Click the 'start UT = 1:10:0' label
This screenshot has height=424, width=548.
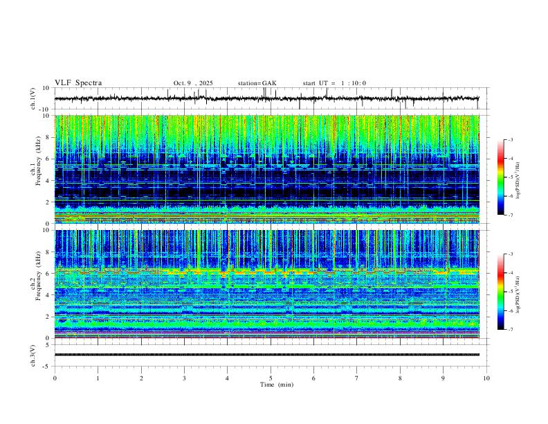click(x=334, y=83)
